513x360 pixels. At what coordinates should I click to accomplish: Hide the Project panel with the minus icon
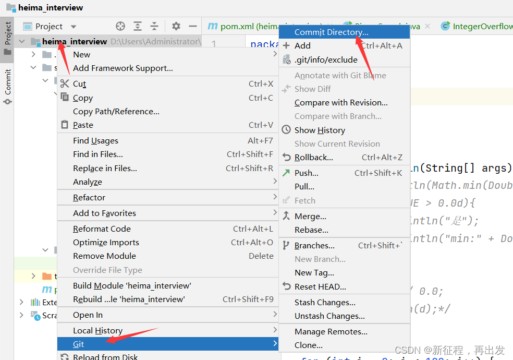pos(193,26)
